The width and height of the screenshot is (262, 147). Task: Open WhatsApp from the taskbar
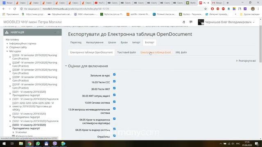point(38,143)
